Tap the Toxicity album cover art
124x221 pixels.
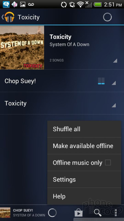pos(22,47)
